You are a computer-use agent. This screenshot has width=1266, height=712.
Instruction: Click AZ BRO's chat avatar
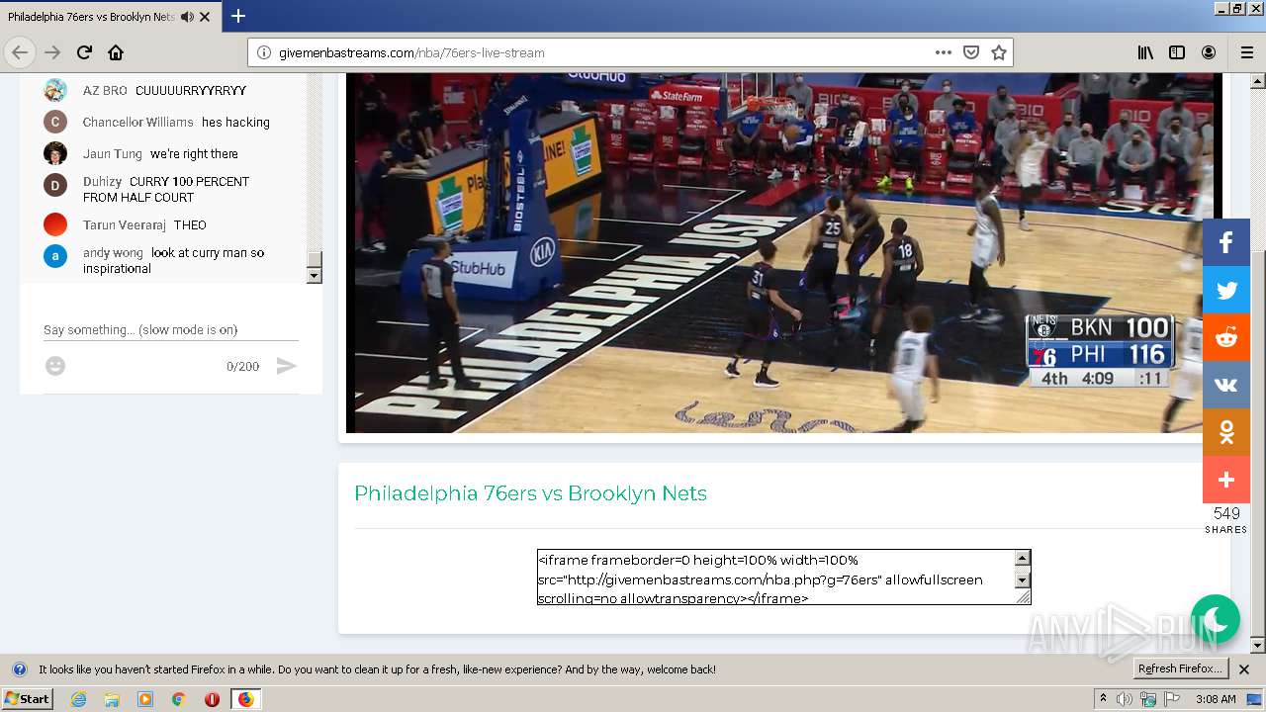(55, 90)
